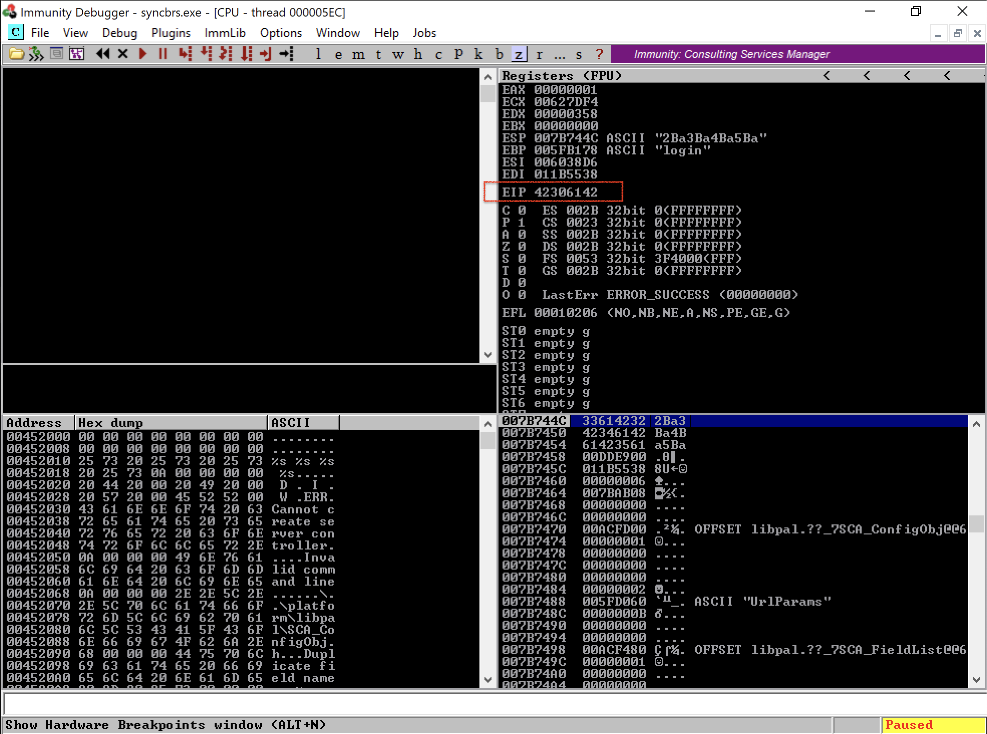The image size is (987, 734).
Task: Click the Step over toolbar icon
Action: (x=206, y=54)
